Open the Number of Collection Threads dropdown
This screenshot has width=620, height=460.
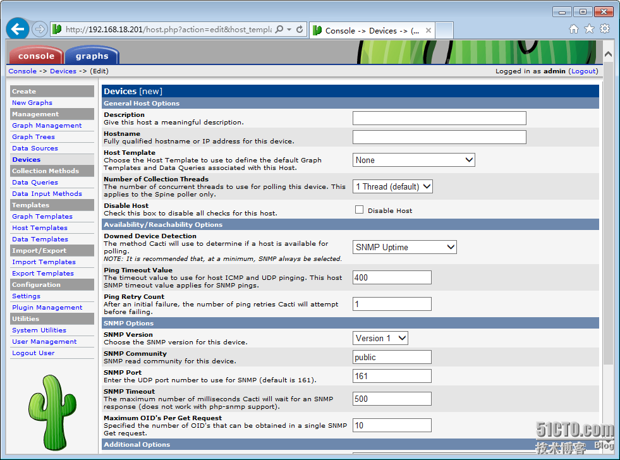click(392, 186)
